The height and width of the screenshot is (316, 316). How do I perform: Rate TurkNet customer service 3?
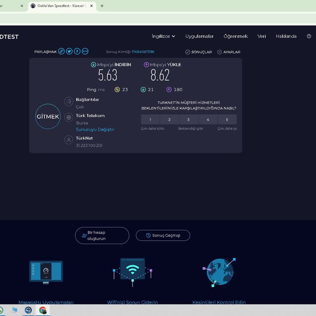188,120
